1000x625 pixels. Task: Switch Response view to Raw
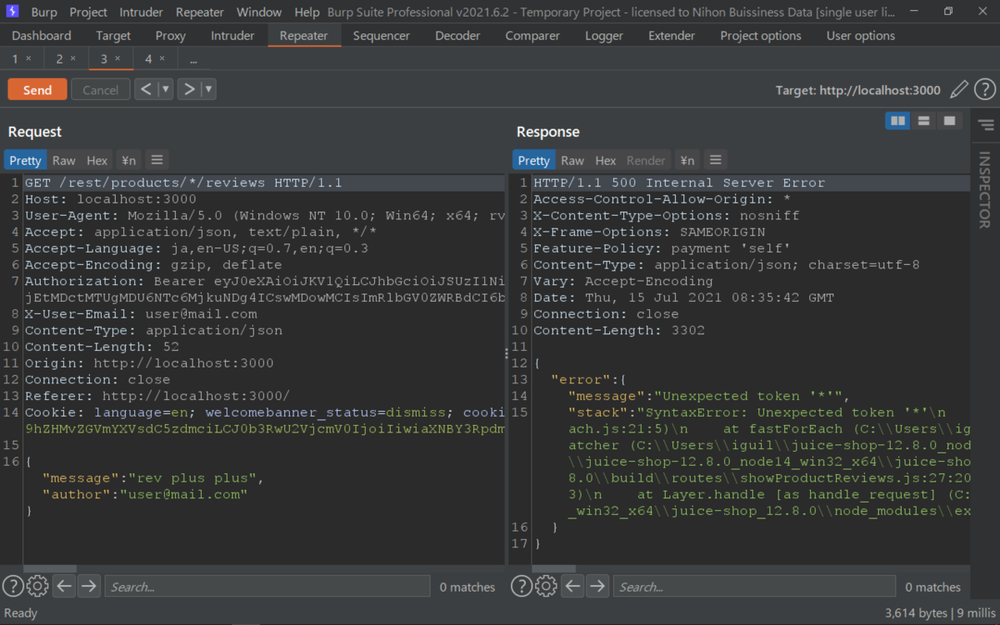click(572, 160)
